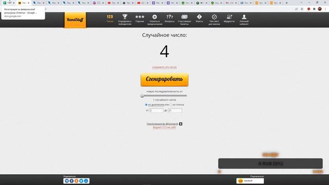
Task: Select the из списка radio option
Action: 171,105
